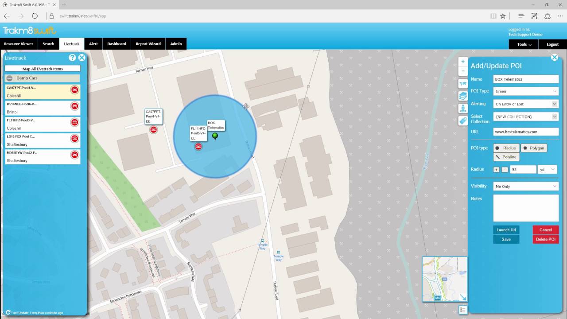Click the browser back arrow
Viewport: 567px width, 319px height.
(x=7, y=16)
